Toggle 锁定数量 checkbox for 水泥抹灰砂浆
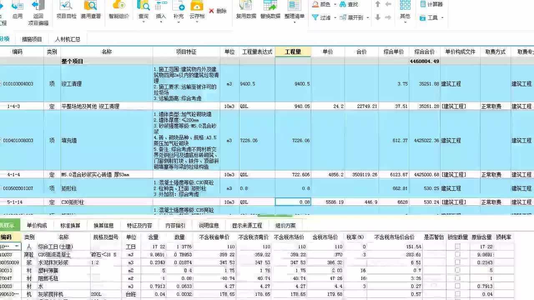Viewport: 534px width, 300px height. coord(458,262)
